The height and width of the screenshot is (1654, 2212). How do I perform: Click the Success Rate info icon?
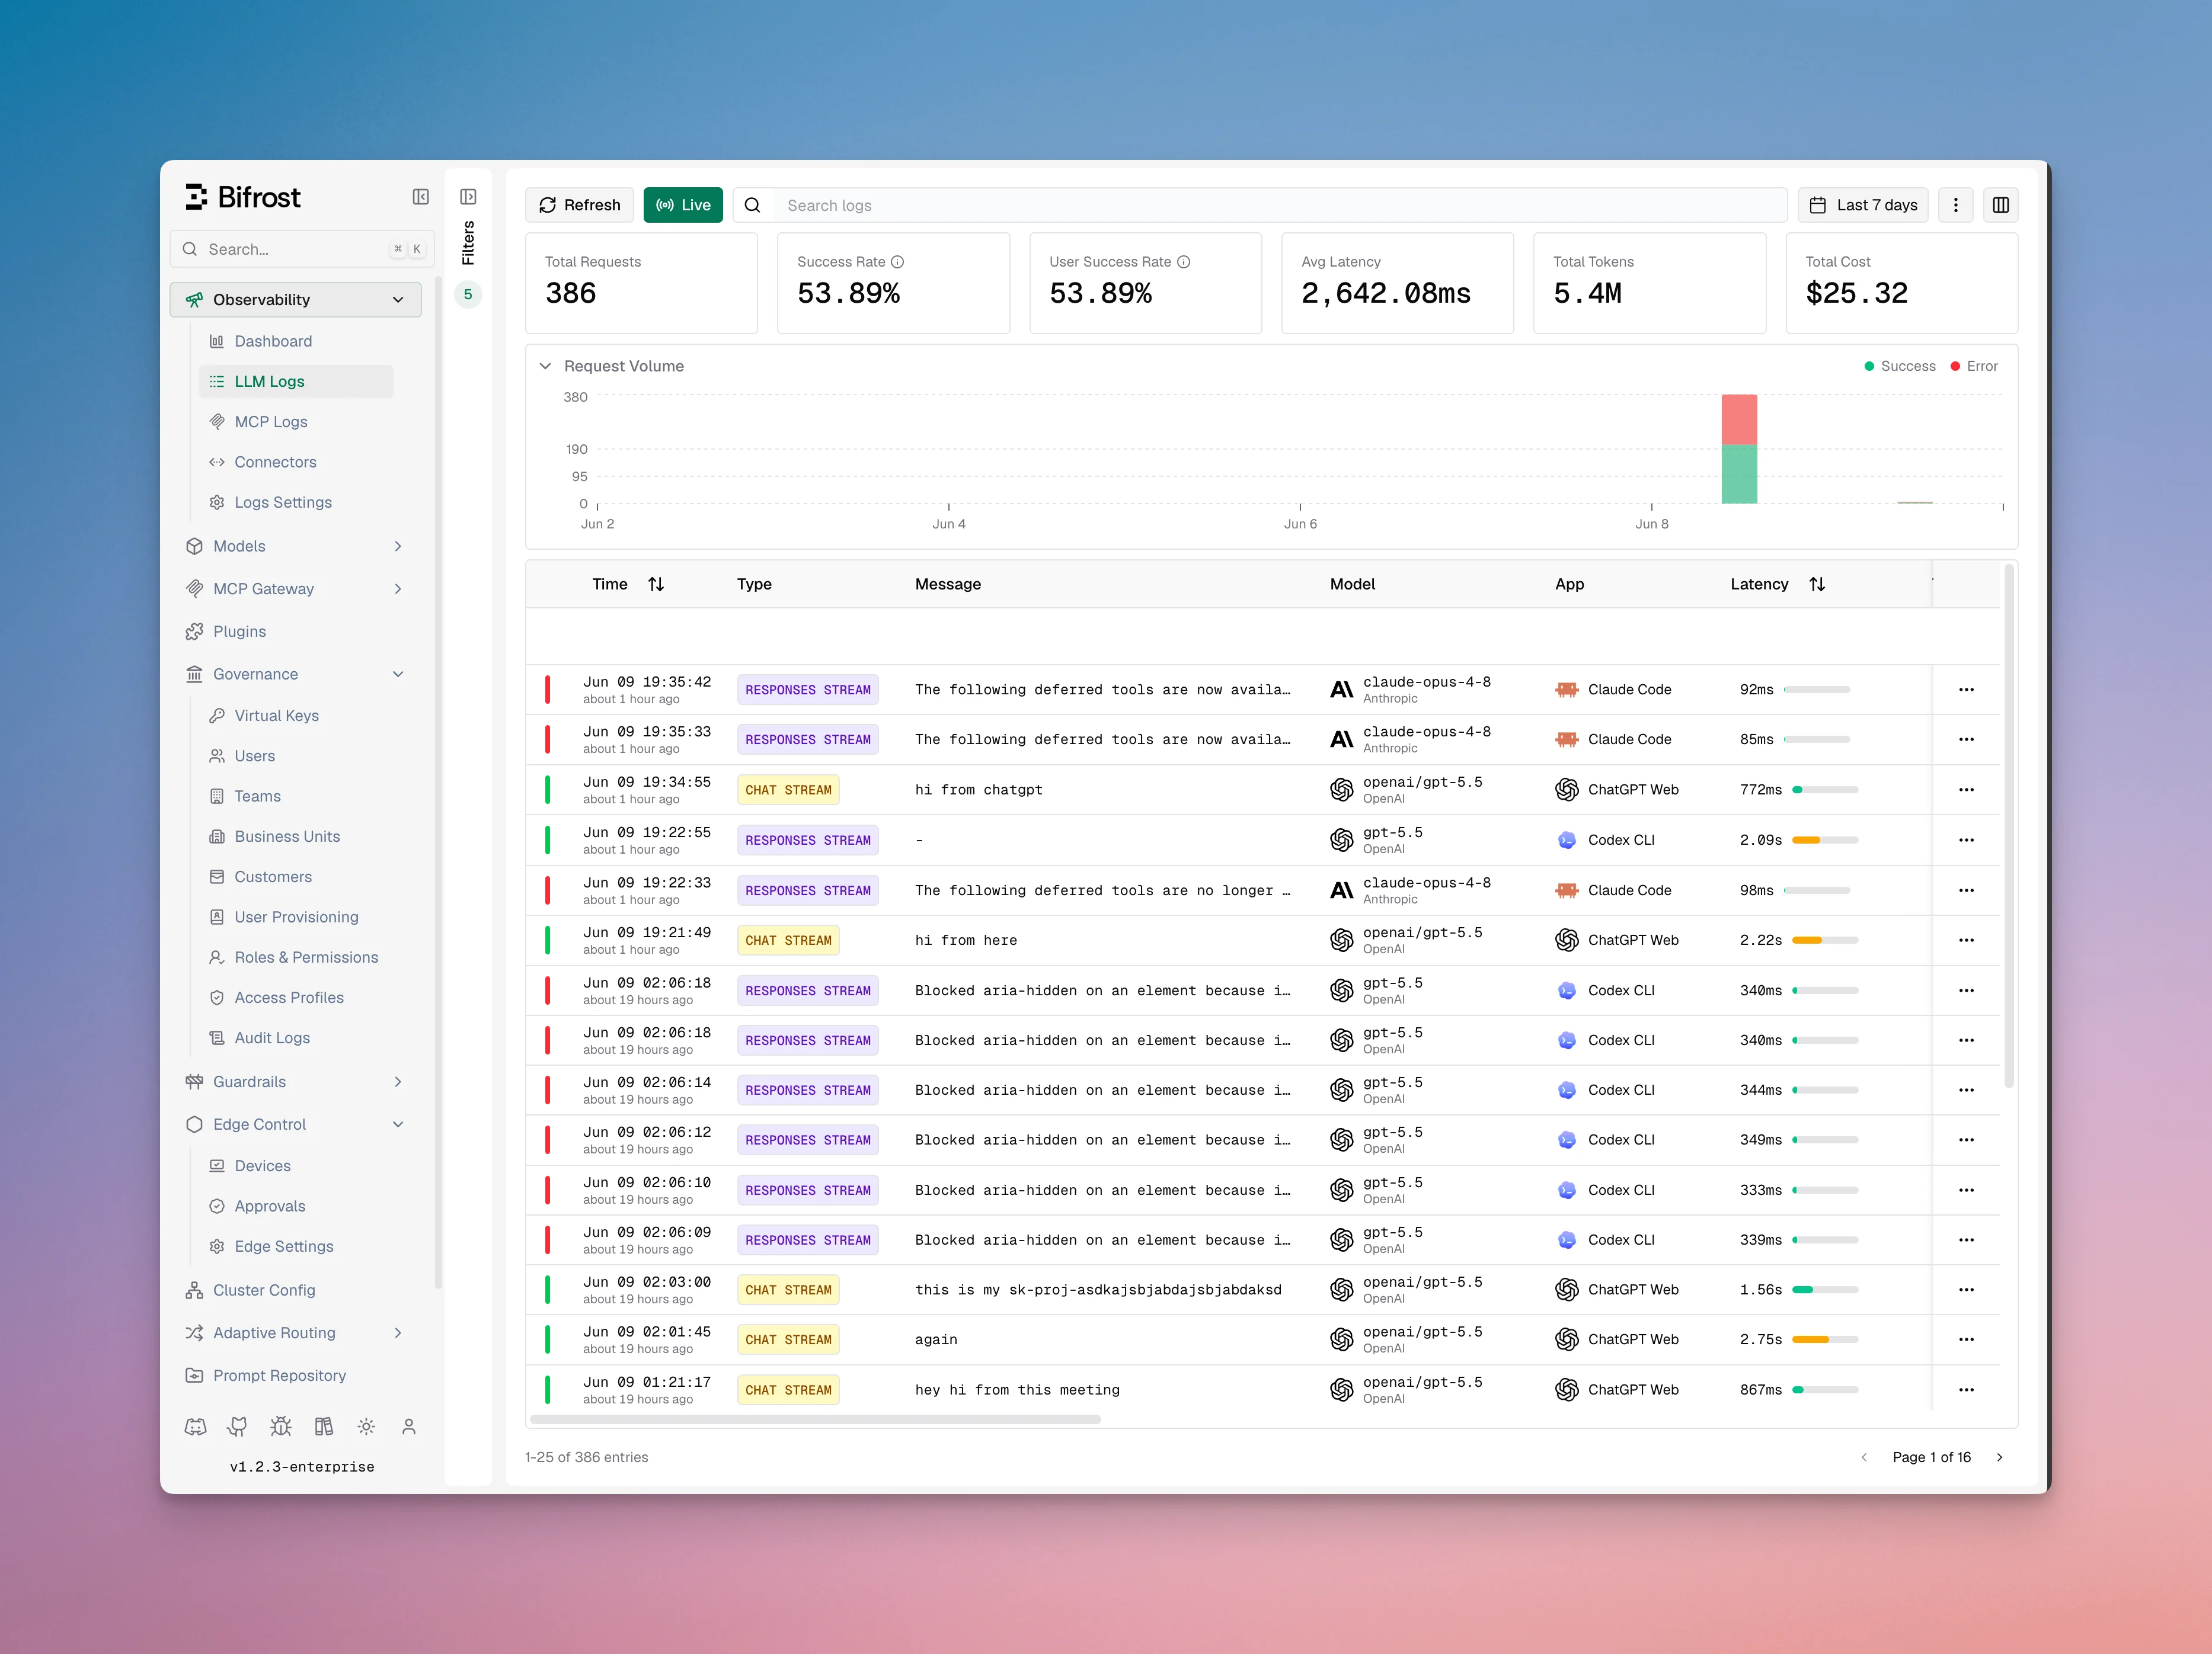pos(897,262)
